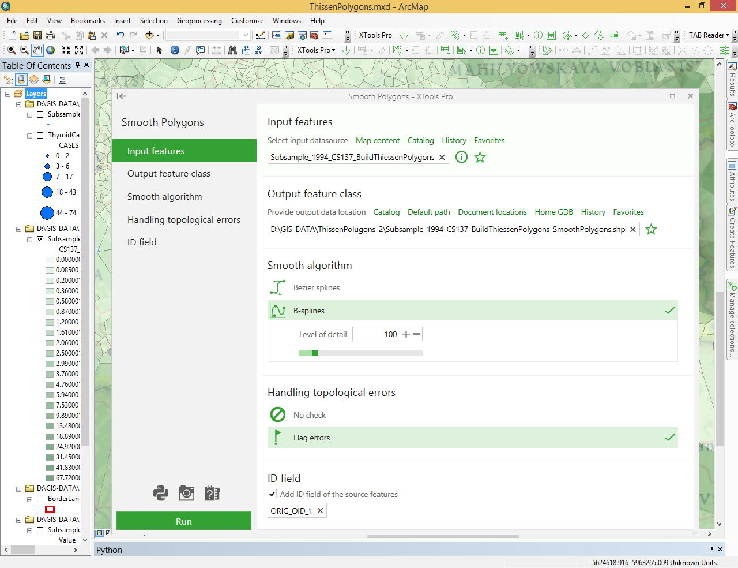Screen dimensions: 738x568
Task: Uncheck the checked Subsample CS137 layer checkbox
Action: pos(40,239)
